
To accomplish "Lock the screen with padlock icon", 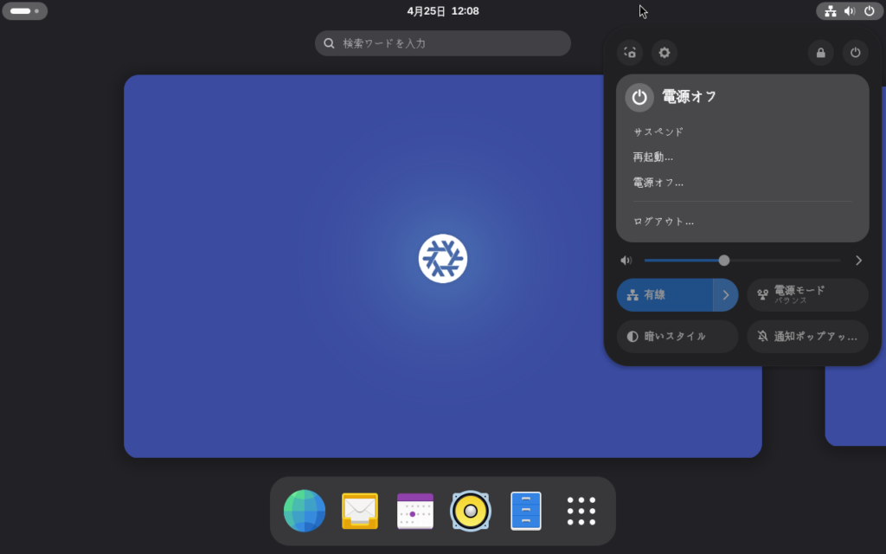I will (820, 53).
